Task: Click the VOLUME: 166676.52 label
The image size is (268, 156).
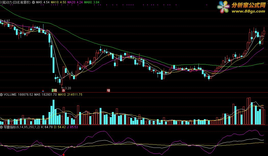Action: (x=18, y=94)
